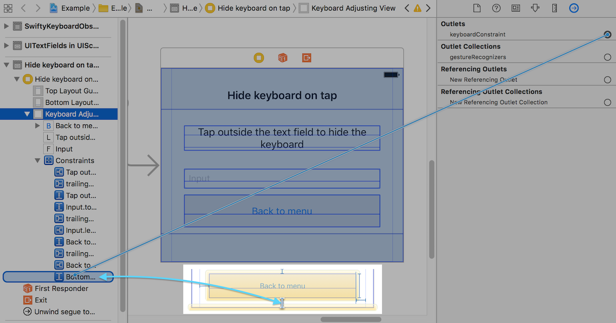Select the First Responder cube in scene dock
The image size is (616, 323).
[x=282, y=58]
